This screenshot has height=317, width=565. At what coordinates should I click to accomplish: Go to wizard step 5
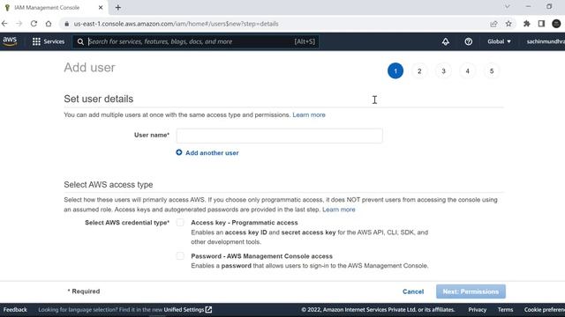[x=492, y=70]
